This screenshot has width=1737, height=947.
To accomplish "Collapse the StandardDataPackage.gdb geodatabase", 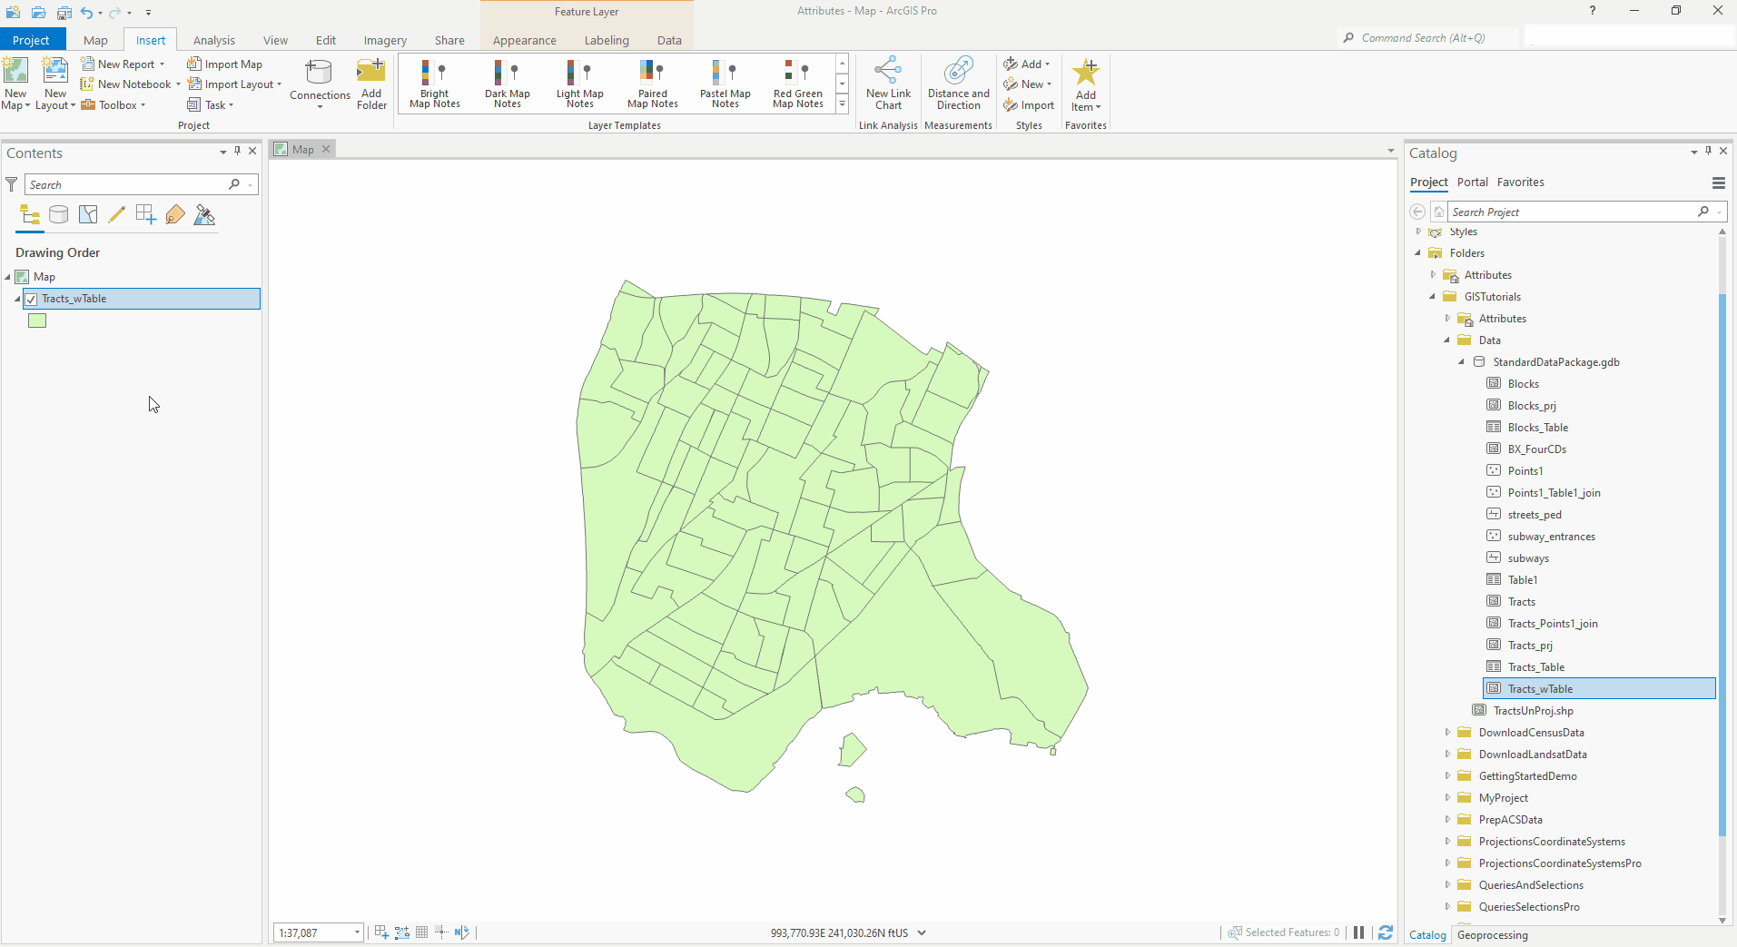I will 1460,361.
